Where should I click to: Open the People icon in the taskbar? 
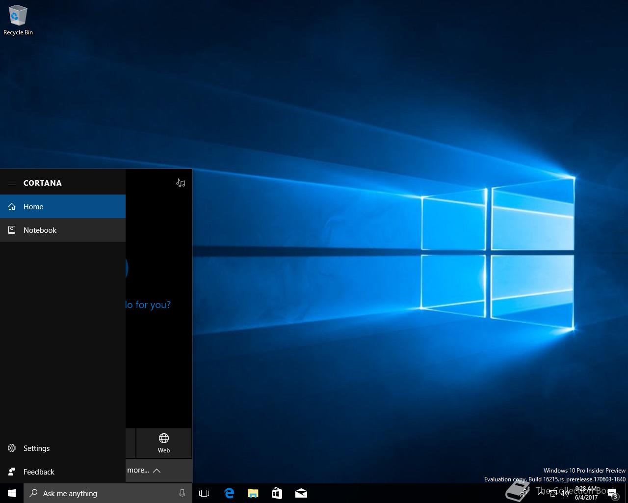click(523, 493)
